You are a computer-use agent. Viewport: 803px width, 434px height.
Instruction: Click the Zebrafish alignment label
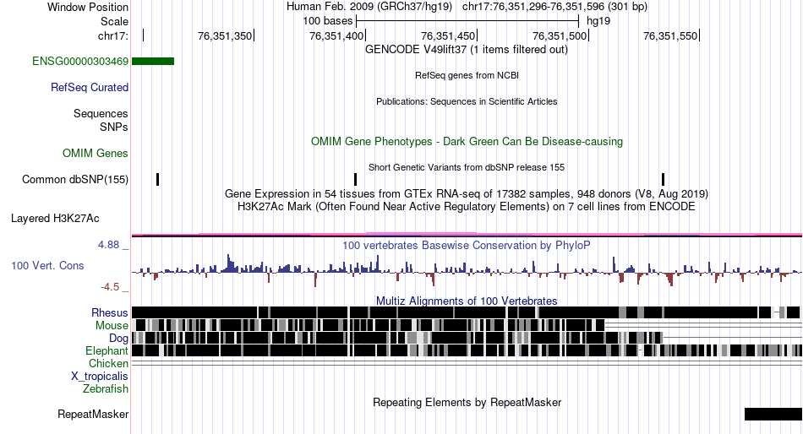[x=106, y=389]
